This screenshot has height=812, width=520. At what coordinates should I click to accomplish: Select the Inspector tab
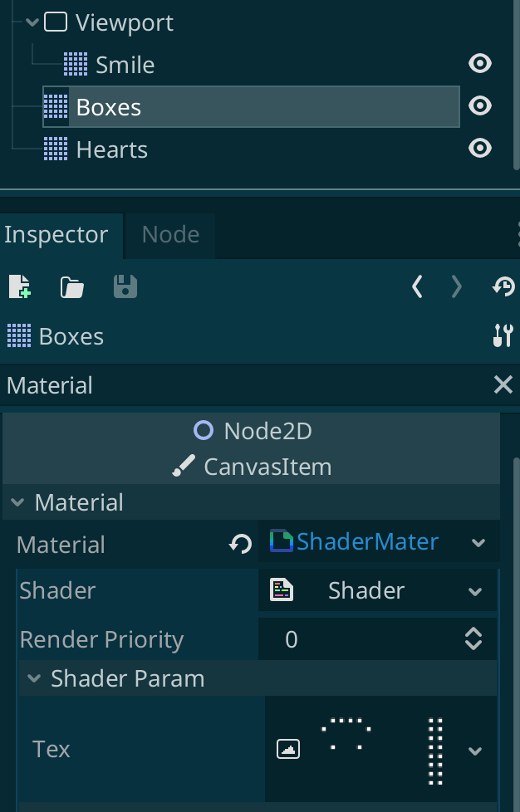(55, 235)
